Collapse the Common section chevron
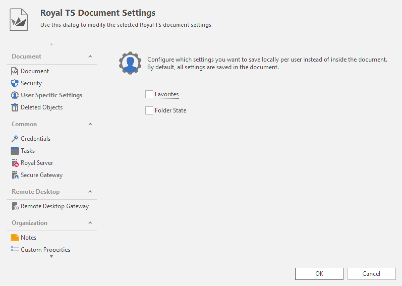Screen dimensions: 402x286 90,124
